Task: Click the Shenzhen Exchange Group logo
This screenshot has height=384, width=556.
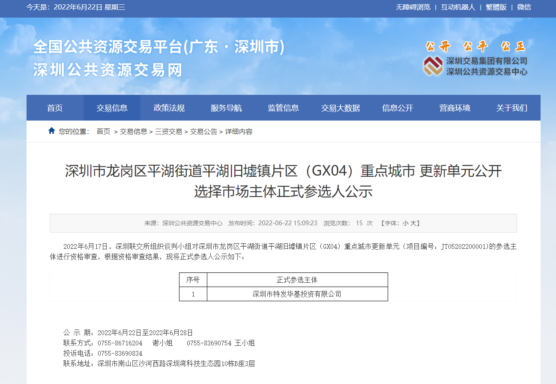Action: [433, 66]
